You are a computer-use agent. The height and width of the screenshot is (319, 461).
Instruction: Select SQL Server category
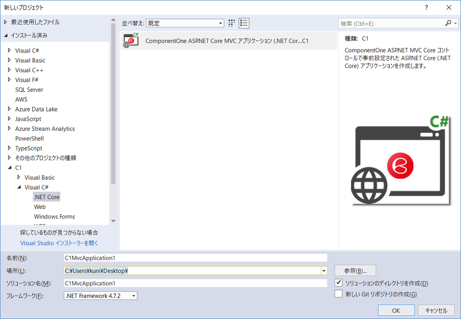click(29, 89)
